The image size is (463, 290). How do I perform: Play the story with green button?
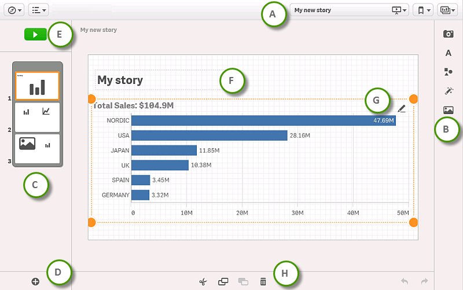click(x=35, y=35)
